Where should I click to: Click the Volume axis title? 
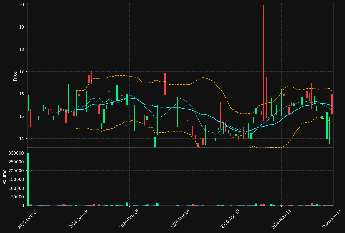5,177
